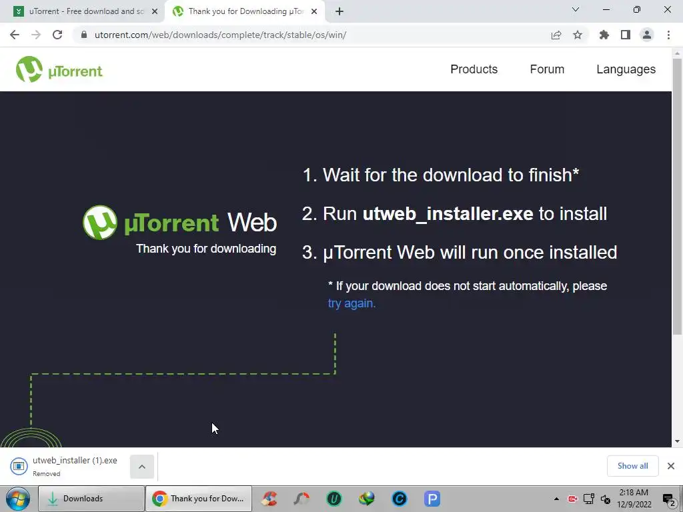Click network tray icon
This screenshot has width=683, height=512.
click(x=589, y=499)
